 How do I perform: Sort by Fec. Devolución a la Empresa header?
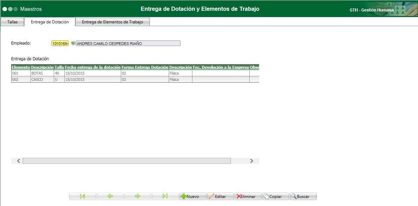click(x=221, y=67)
